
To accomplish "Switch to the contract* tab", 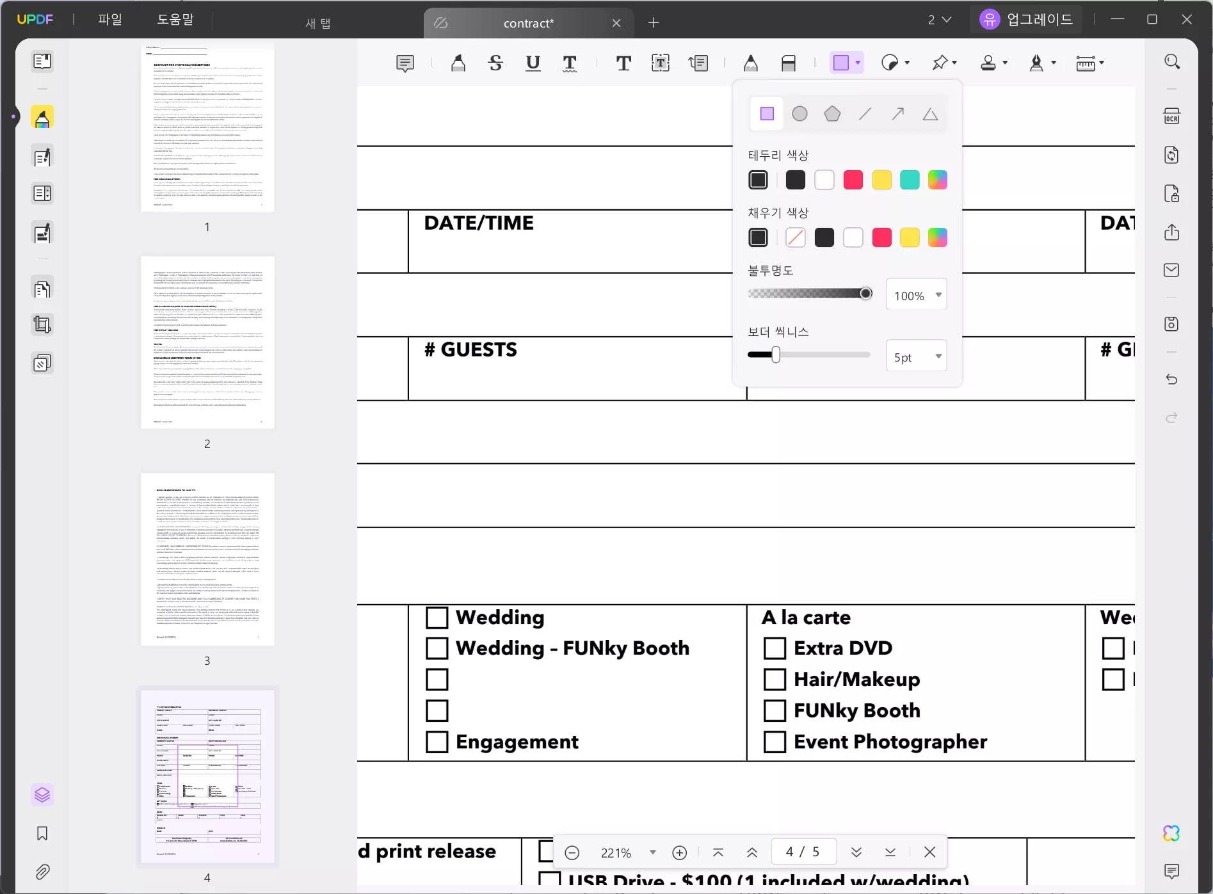I will tap(529, 23).
